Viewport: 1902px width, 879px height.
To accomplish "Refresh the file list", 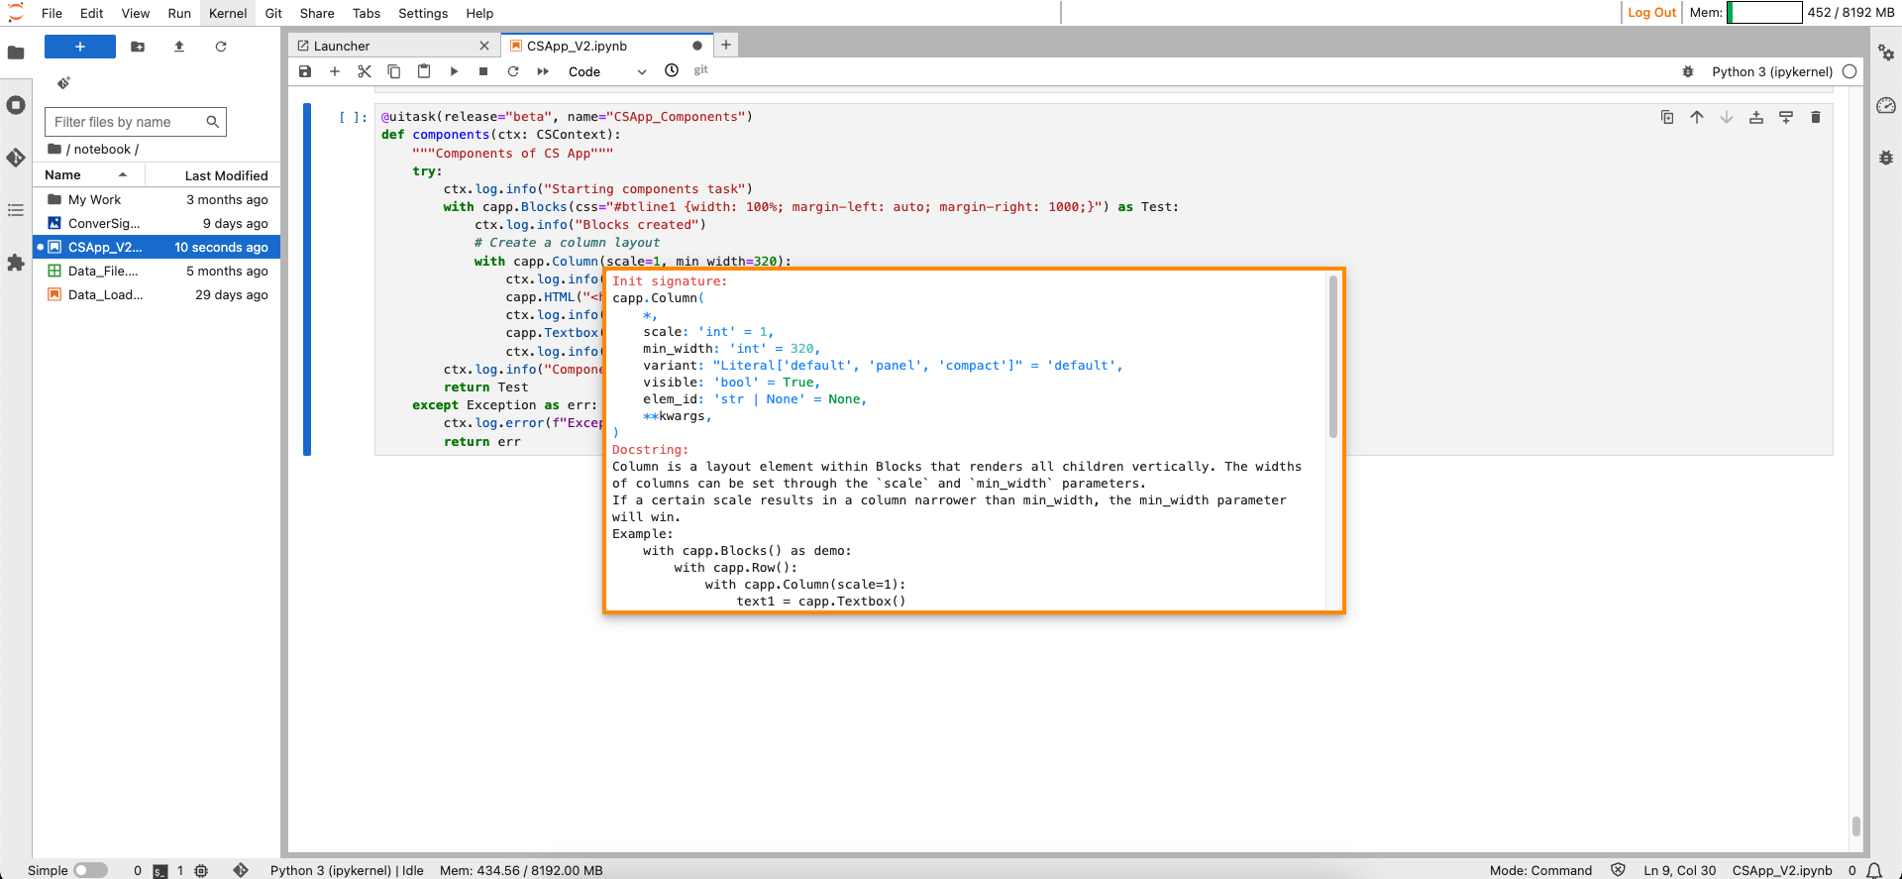I will (221, 47).
